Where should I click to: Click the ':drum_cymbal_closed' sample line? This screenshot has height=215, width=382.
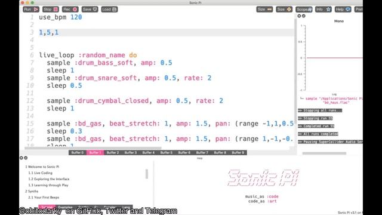pyautogui.click(x=135, y=101)
